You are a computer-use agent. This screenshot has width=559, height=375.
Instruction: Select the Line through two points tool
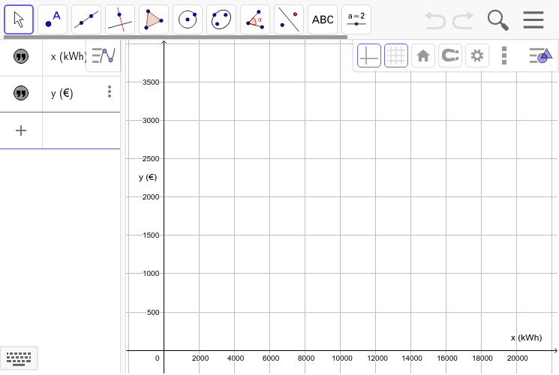pos(86,19)
